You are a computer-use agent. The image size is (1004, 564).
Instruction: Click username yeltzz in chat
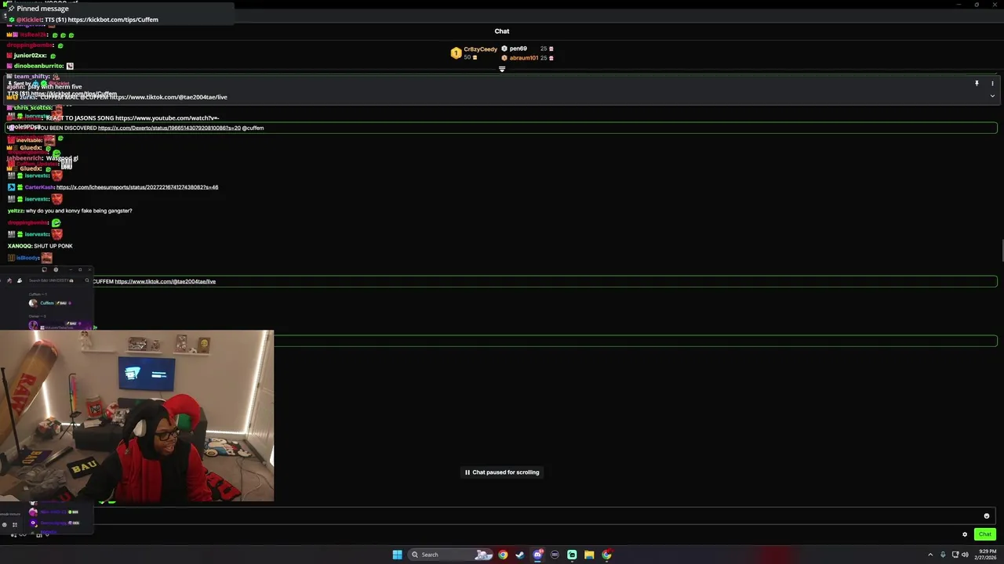(15, 211)
